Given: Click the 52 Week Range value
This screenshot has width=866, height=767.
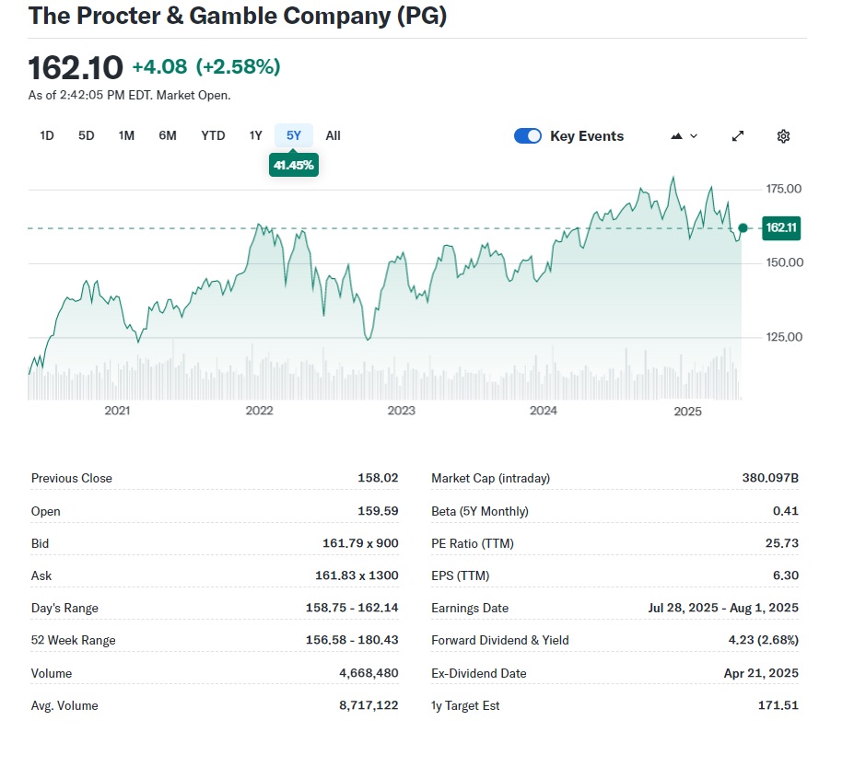Looking at the screenshot, I should coord(352,640).
